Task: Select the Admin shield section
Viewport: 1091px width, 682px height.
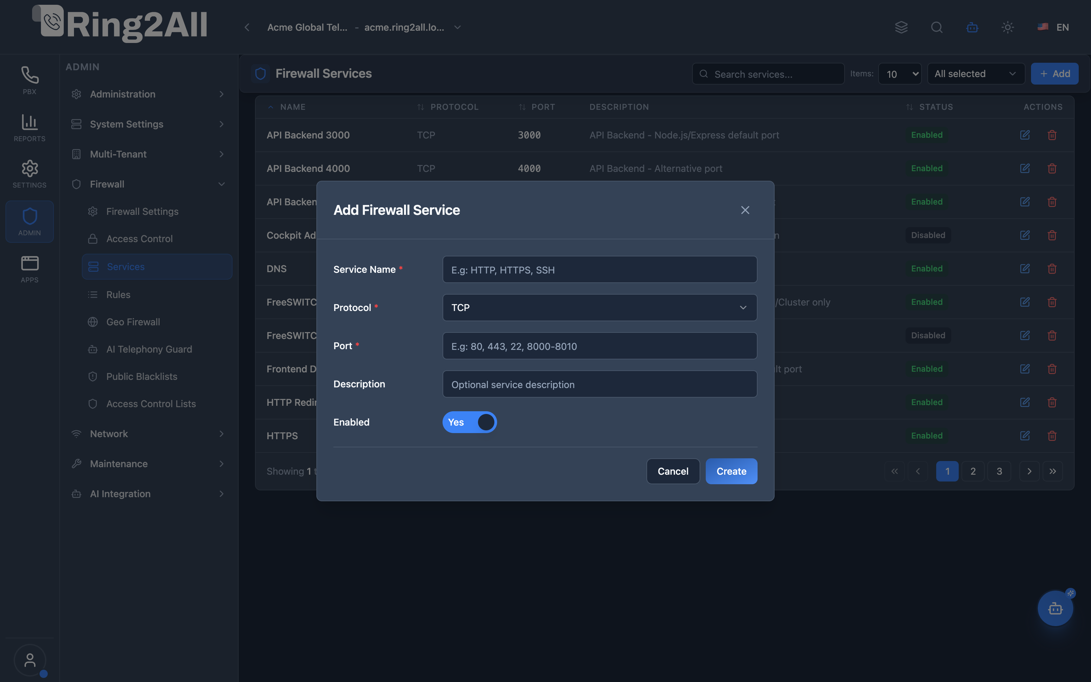Action: [x=29, y=221]
